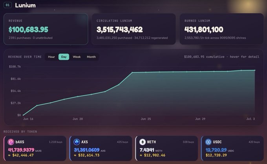Click the '425 buys' count
267x164 pixels.
[x=123, y=142]
